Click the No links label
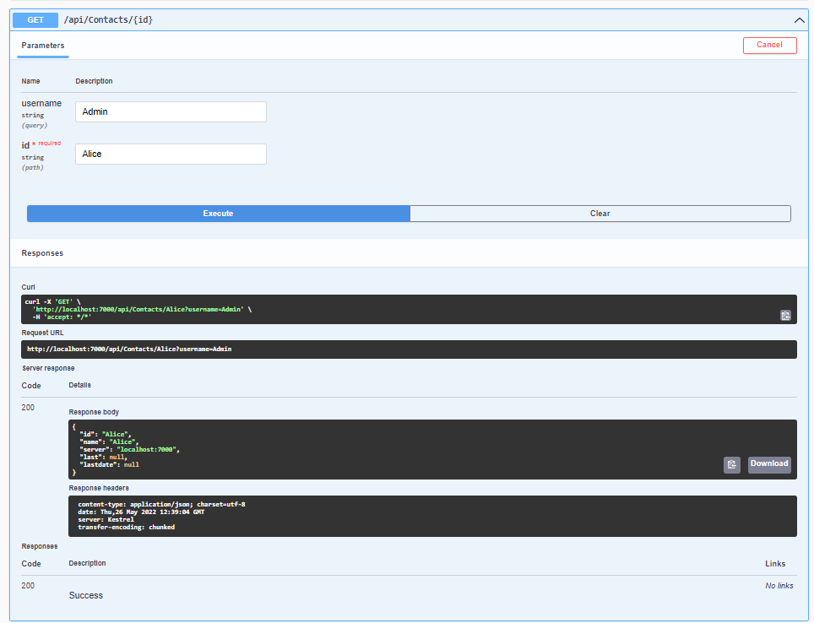 (779, 585)
